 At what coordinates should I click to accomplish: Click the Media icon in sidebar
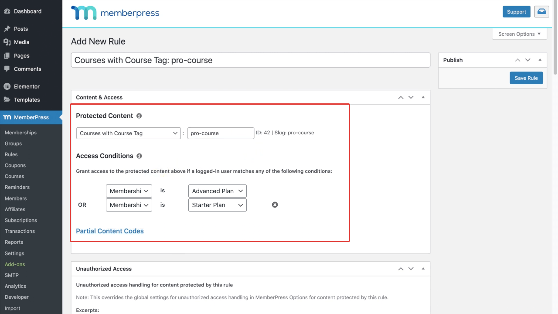pyautogui.click(x=7, y=42)
